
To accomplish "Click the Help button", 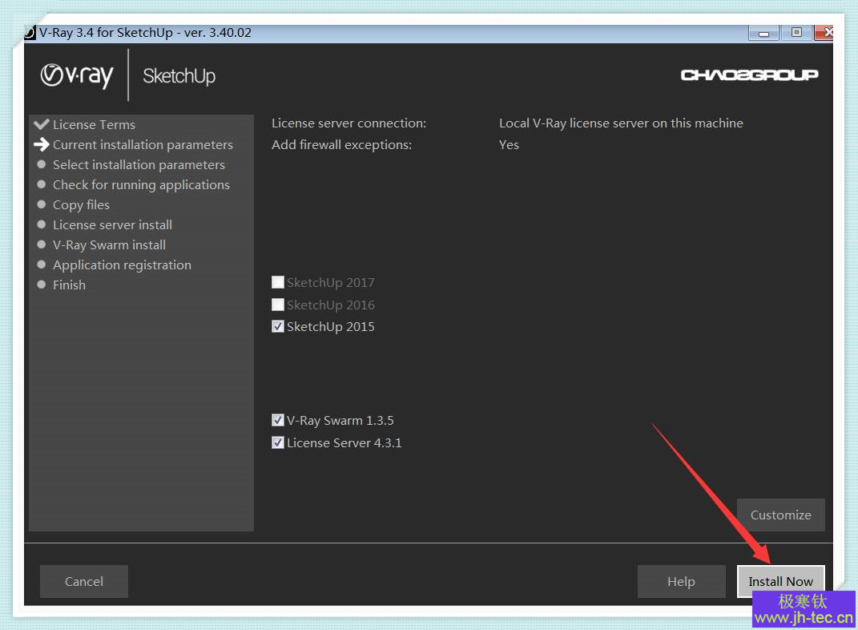I will [681, 581].
